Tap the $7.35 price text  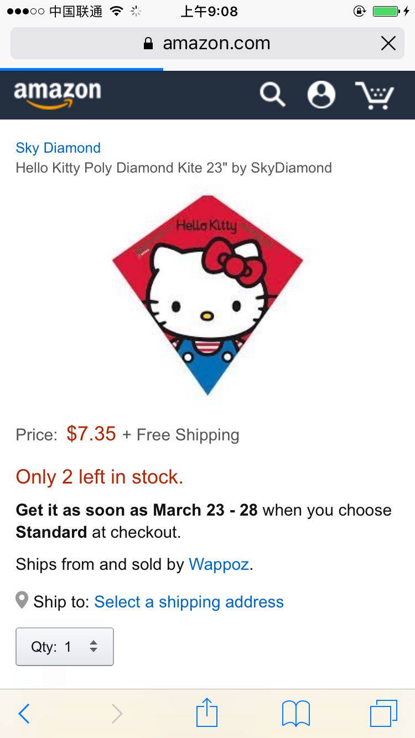91,434
